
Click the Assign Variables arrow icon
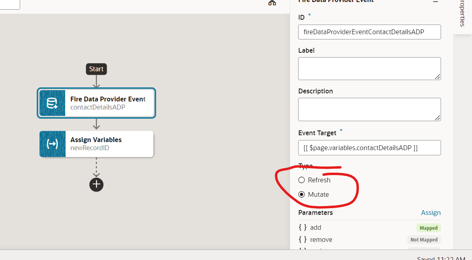(x=52, y=144)
